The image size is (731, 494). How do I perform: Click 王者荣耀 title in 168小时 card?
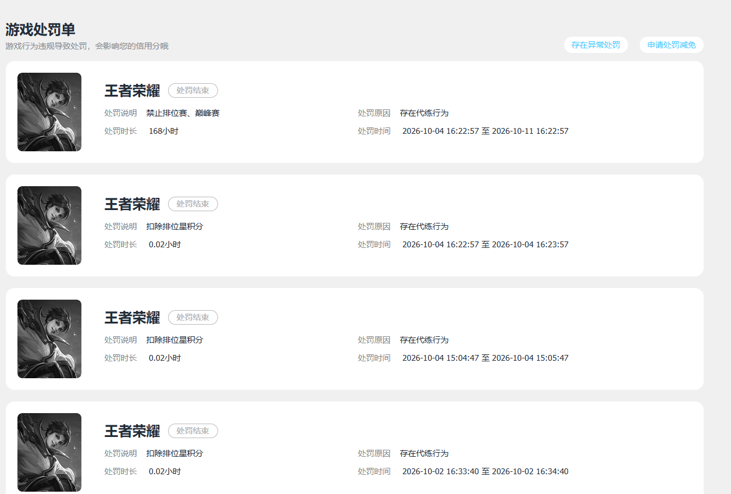[132, 91]
